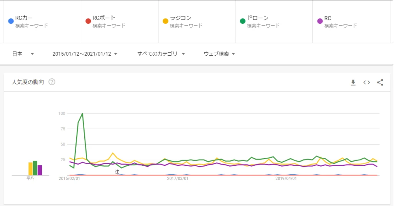The height and width of the screenshot is (208, 394).
Task: Click the 注 note marker on chart
Action: coord(117,172)
